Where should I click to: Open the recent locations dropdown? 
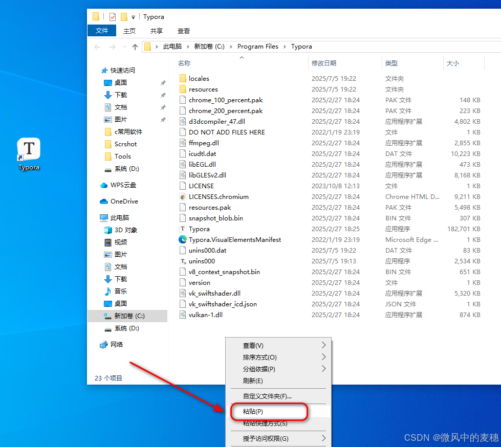[124, 47]
